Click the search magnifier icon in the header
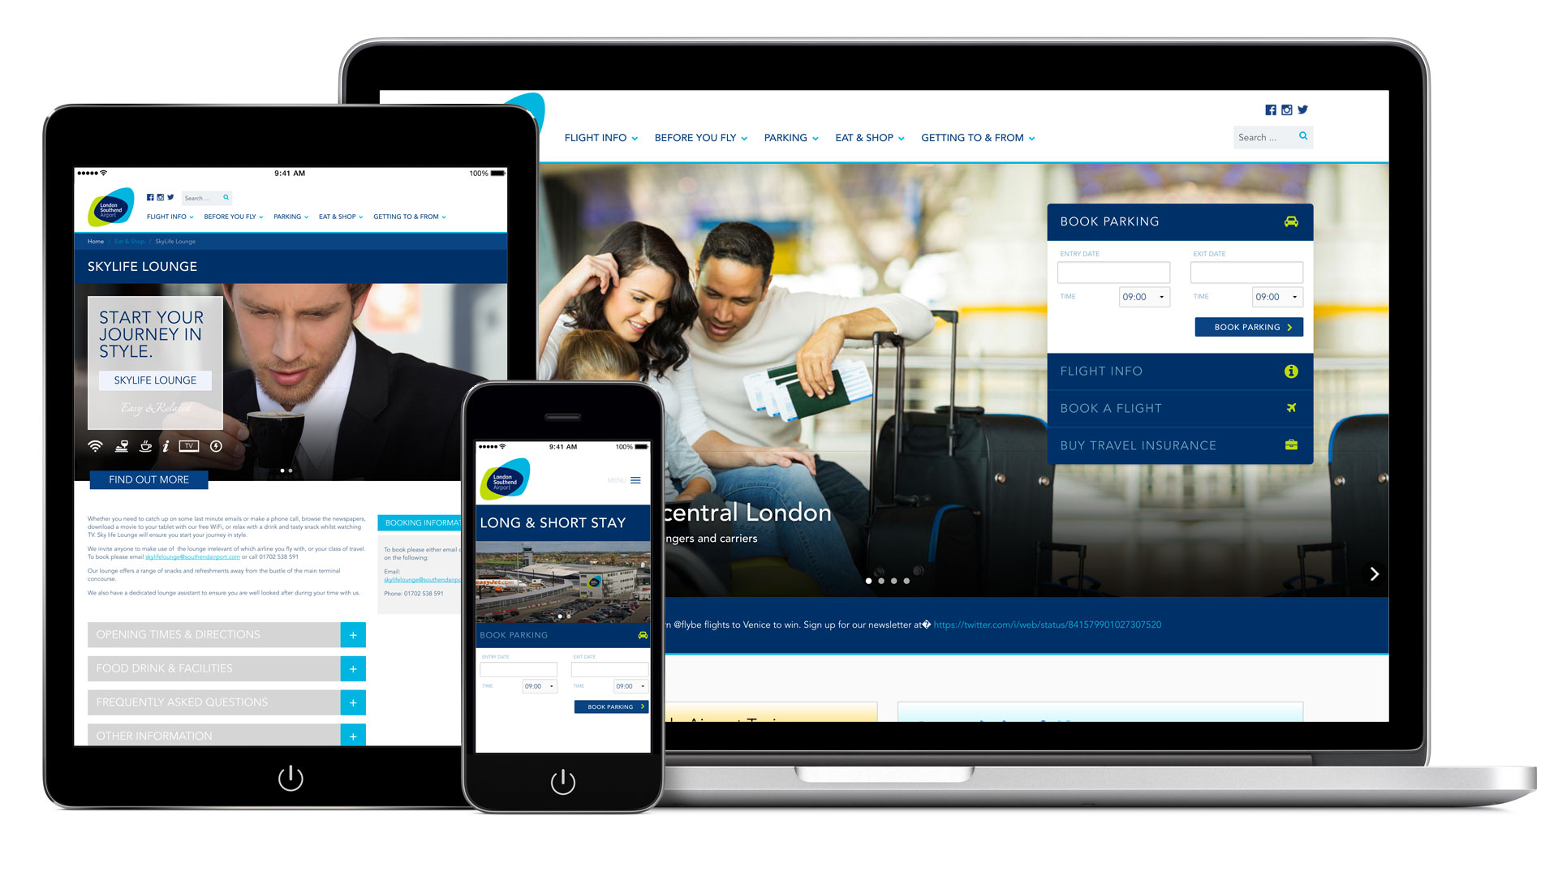 pos(1303,135)
